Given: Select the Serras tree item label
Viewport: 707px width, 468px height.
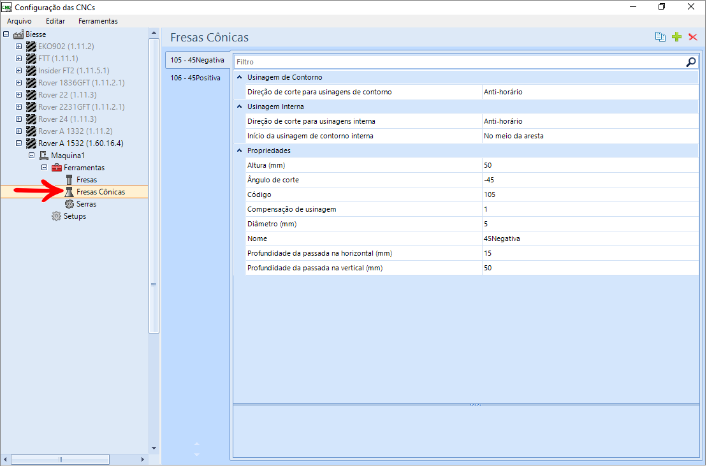Looking at the screenshot, I should coord(86,204).
